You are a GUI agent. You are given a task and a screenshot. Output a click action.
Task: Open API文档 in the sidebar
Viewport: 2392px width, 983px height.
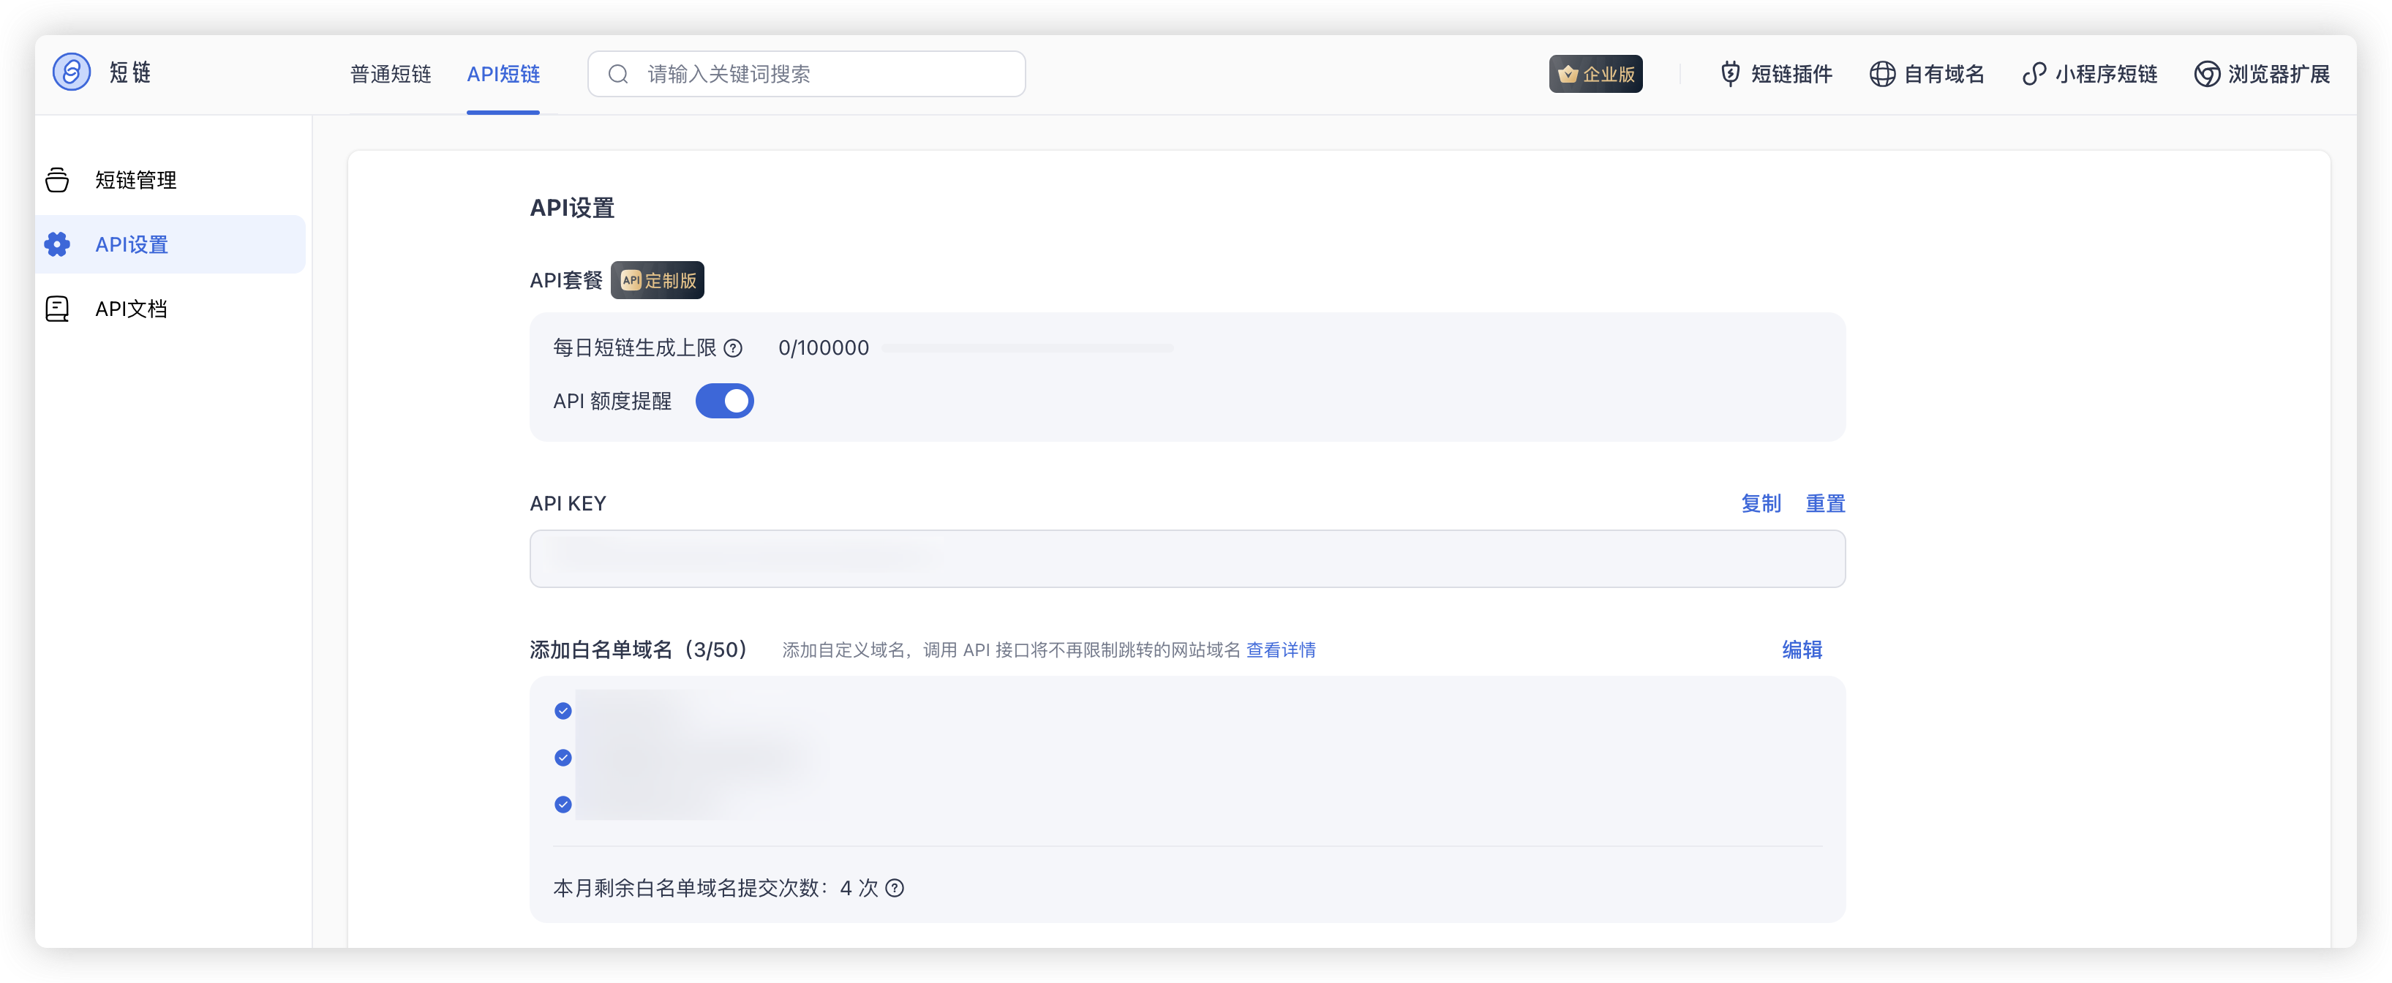pyautogui.click(x=170, y=309)
